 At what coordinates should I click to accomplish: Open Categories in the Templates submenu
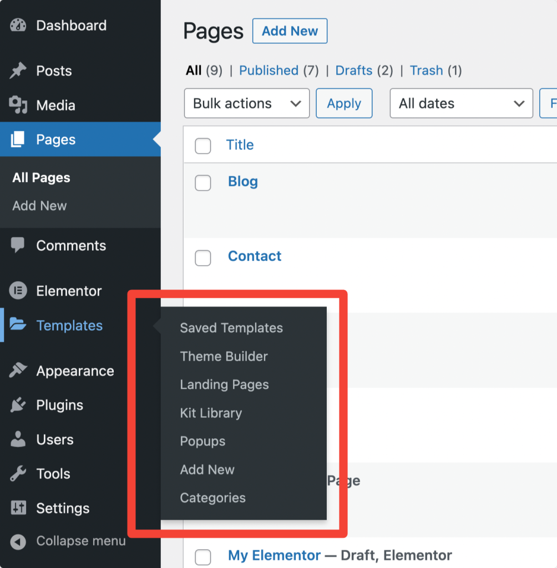(x=212, y=498)
